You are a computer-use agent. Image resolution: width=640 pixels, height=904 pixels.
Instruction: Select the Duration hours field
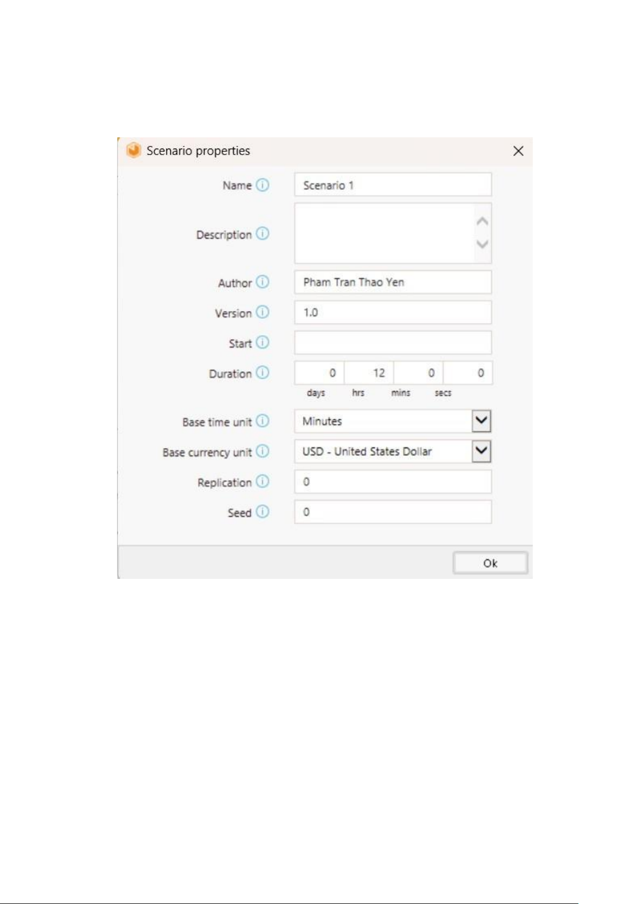pyautogui.click(x=369, y=373)
